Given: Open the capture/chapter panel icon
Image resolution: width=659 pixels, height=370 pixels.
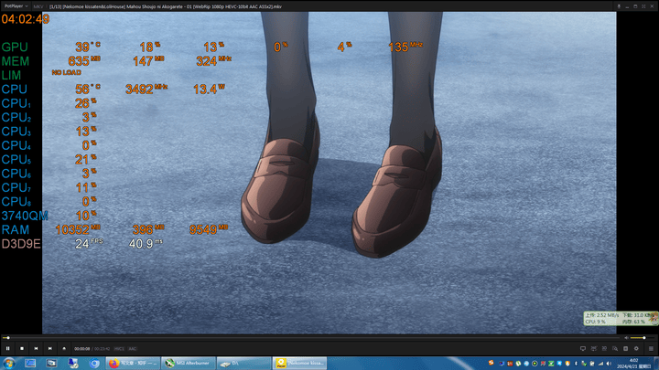Looking at the screenshot, I should [625, 349].
